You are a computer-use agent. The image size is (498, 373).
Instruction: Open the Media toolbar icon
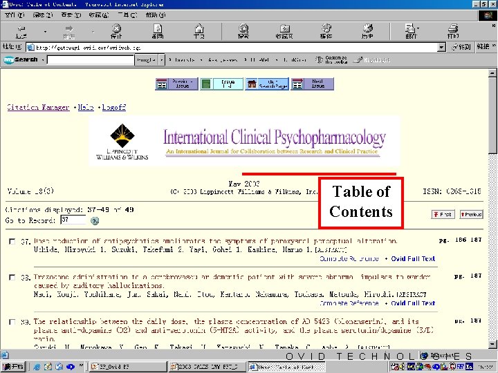(326, 31)
